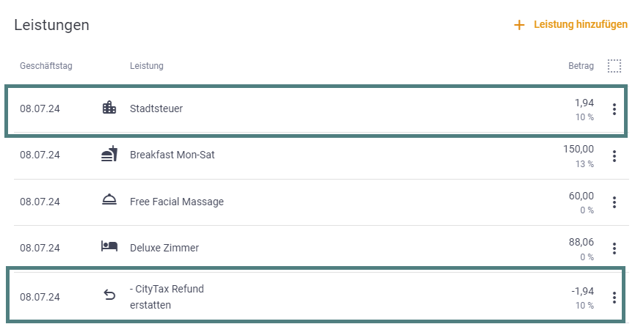
Task: Click the plus icon beside Leistung hinzufügen
Action: (x=519, y=25)
